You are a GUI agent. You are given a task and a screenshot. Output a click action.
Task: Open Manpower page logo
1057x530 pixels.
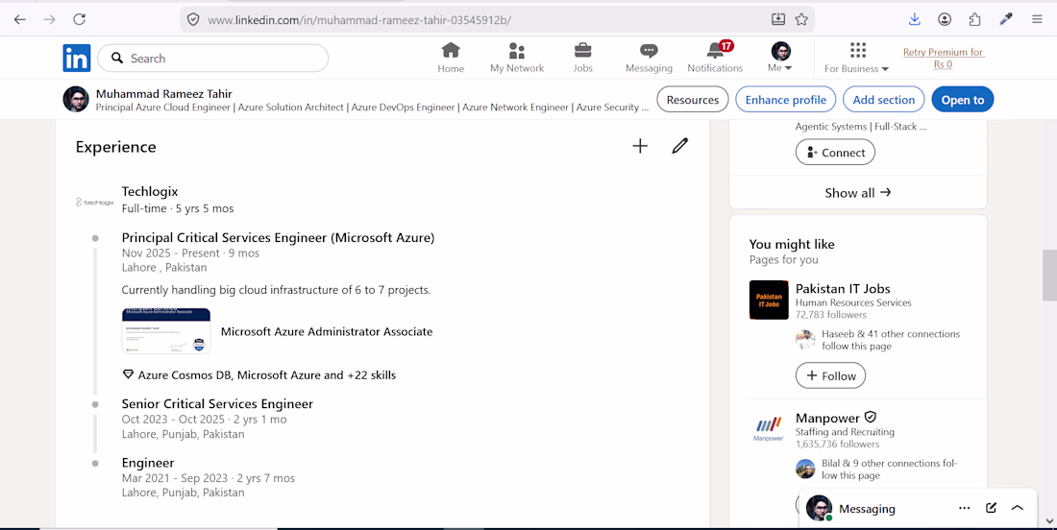[x=769, y=428]
